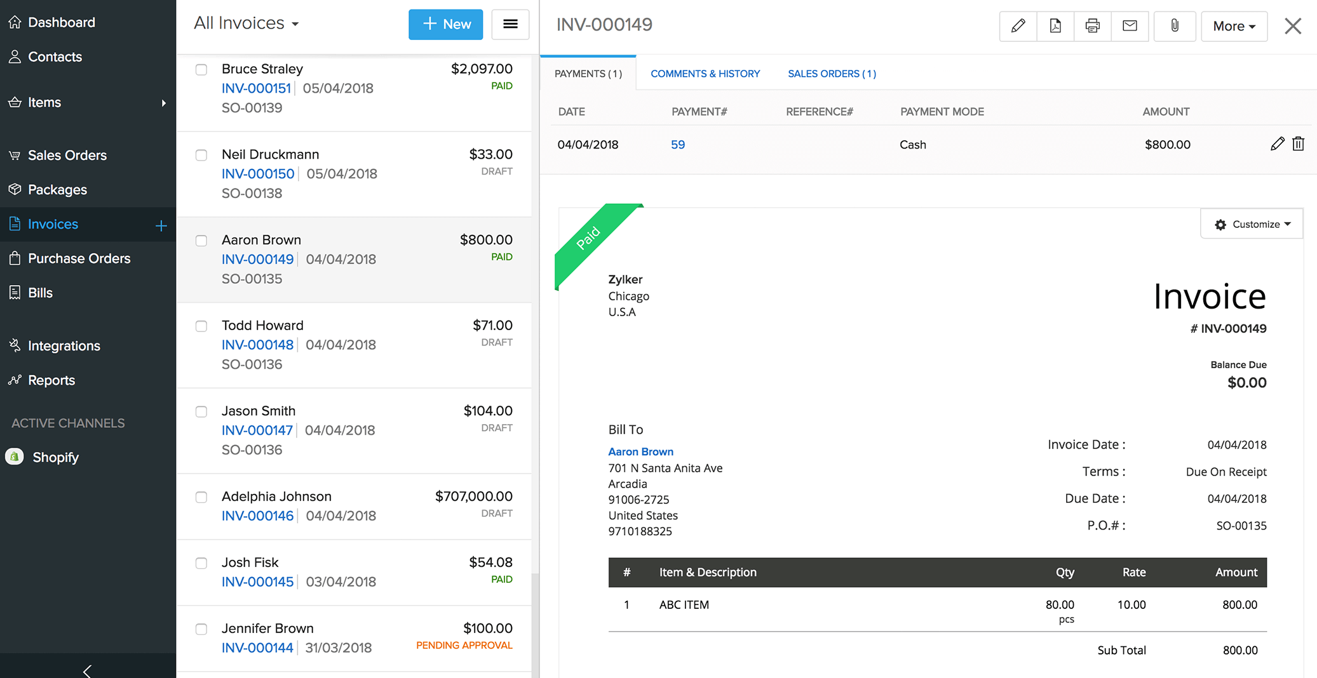This screenshot has height=678, width=1317.
Task: Edit the $800.00 payment row
Action: 1277,144
